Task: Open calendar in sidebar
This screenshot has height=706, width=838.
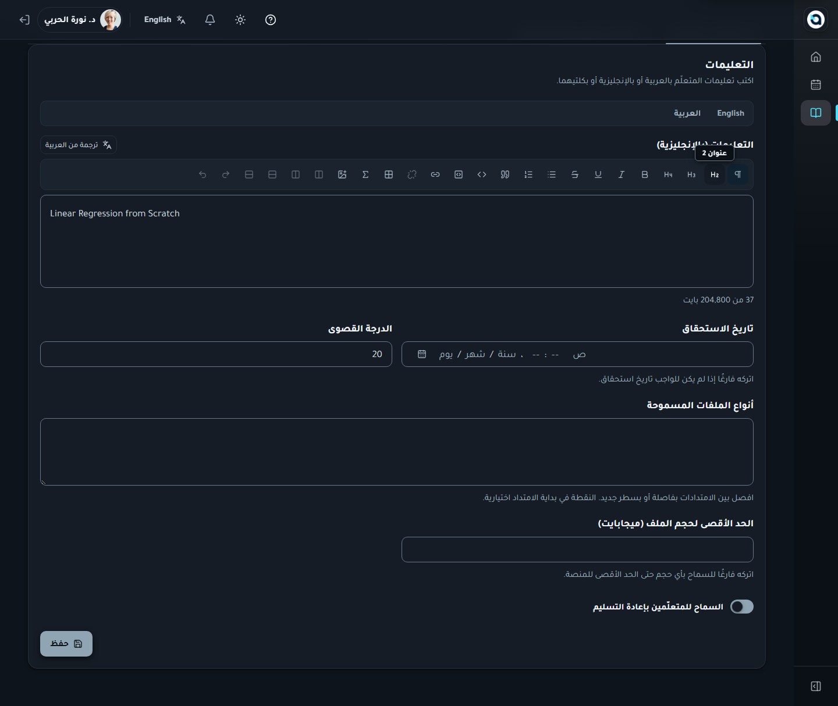Action: (x=816, y=85)
